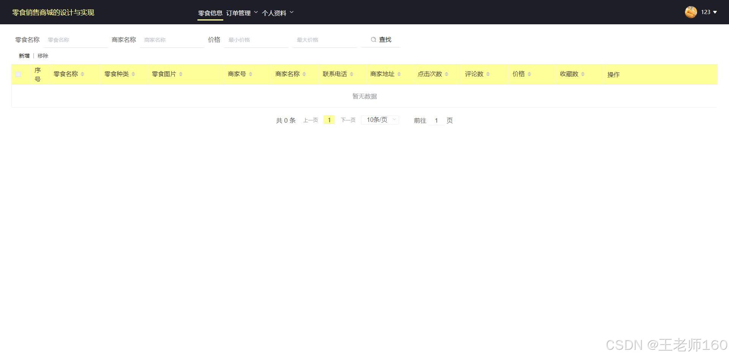Switch to the 零食信息 tab

210,13
